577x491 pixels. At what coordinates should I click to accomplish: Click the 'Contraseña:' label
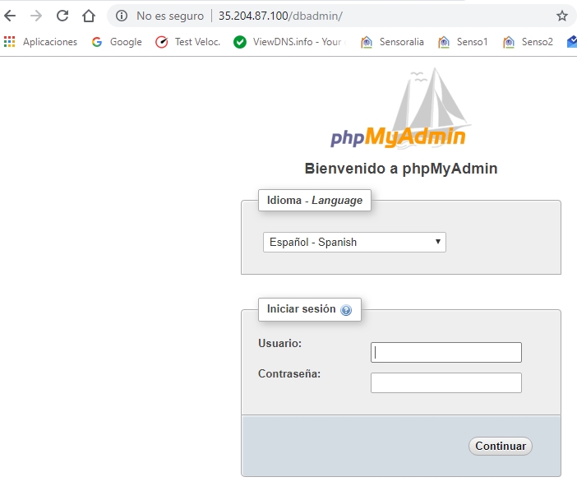pos(289,373)
